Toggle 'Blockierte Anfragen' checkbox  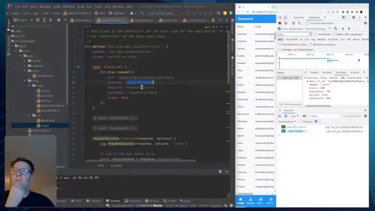[311, 45]
